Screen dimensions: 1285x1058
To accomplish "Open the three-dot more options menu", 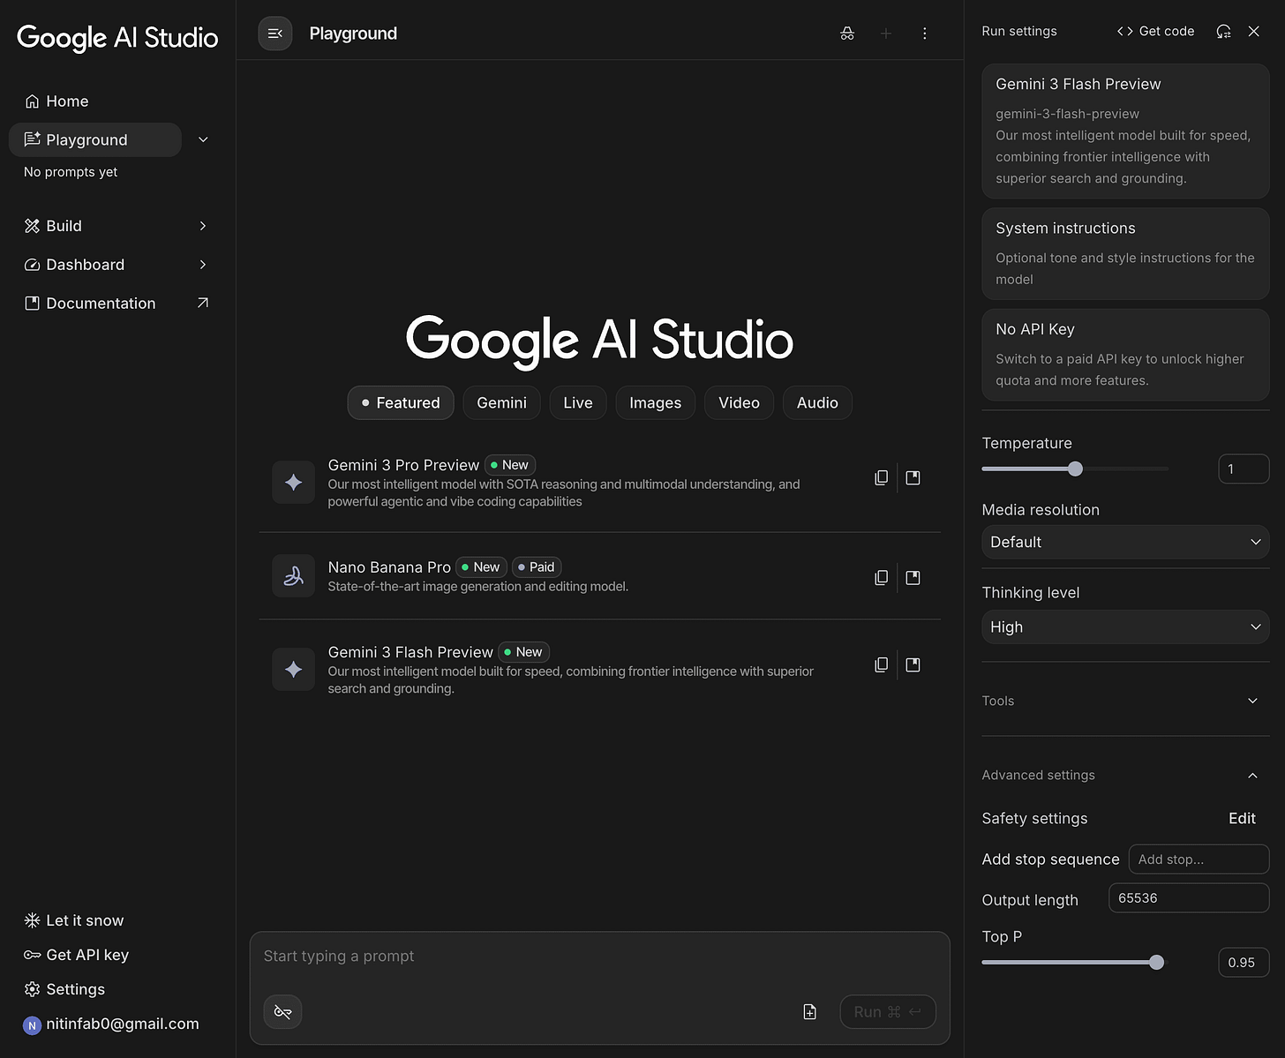I will pos(925,34).
